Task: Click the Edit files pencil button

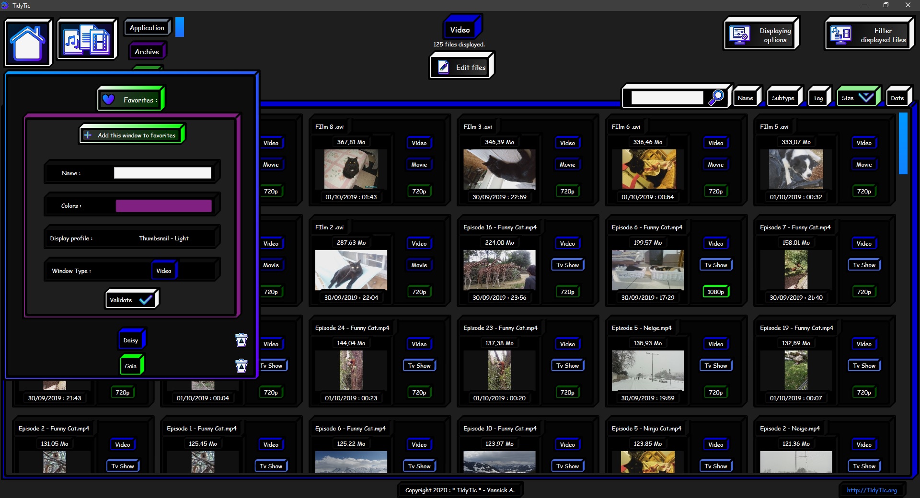Action: (461, 68)
